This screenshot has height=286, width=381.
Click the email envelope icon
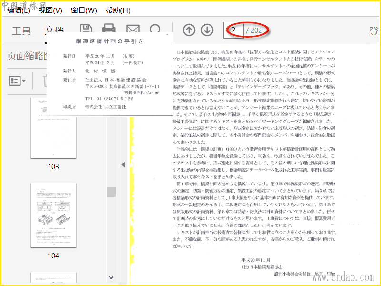(133, 29)
